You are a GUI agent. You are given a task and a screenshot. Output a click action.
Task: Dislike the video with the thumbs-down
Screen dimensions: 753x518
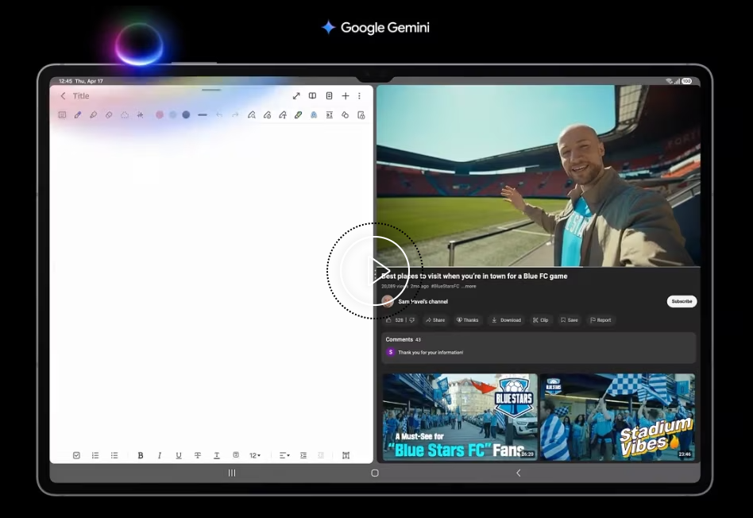pyautogui.click(x=412, y=320)
